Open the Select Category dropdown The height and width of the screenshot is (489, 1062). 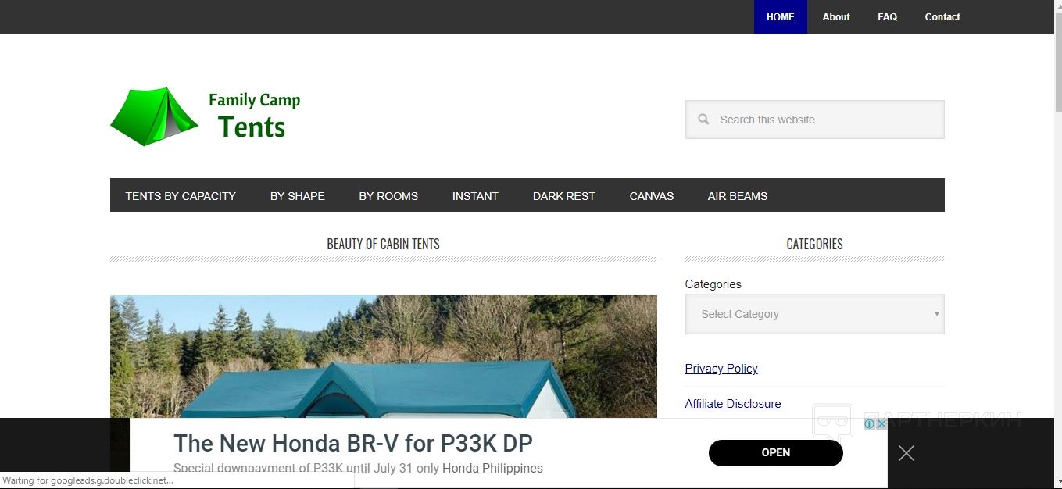[814, 314]
